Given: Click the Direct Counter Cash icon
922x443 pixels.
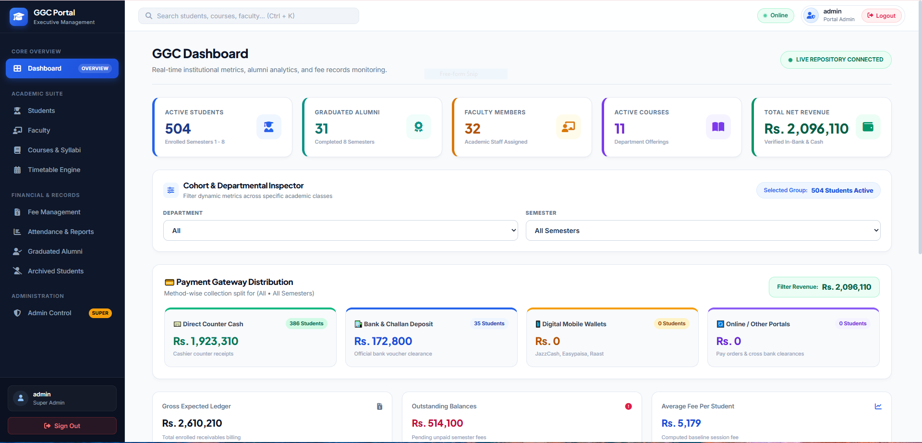Looking at the screenshot, I should 177,324.
